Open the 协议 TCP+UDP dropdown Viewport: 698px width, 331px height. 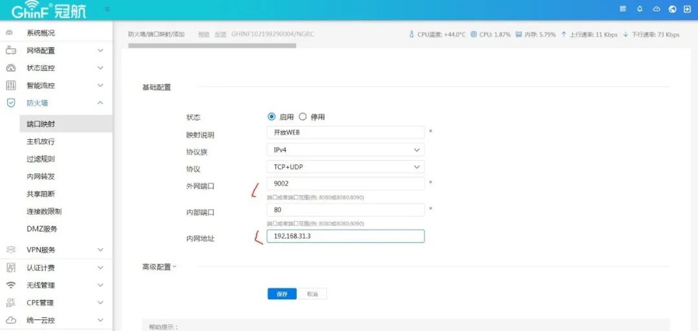click(345, 166)
